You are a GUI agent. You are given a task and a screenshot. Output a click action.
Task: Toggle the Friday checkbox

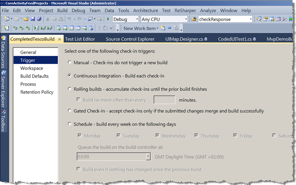[x=235, y=135]
